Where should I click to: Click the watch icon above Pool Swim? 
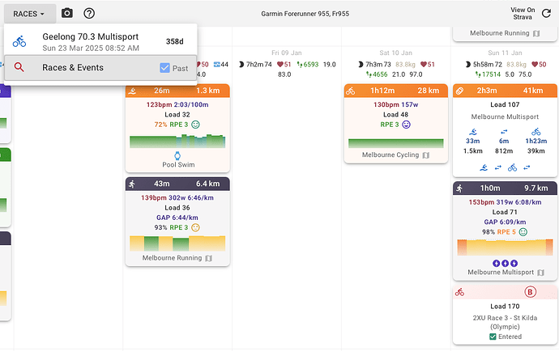coord(178,154)
